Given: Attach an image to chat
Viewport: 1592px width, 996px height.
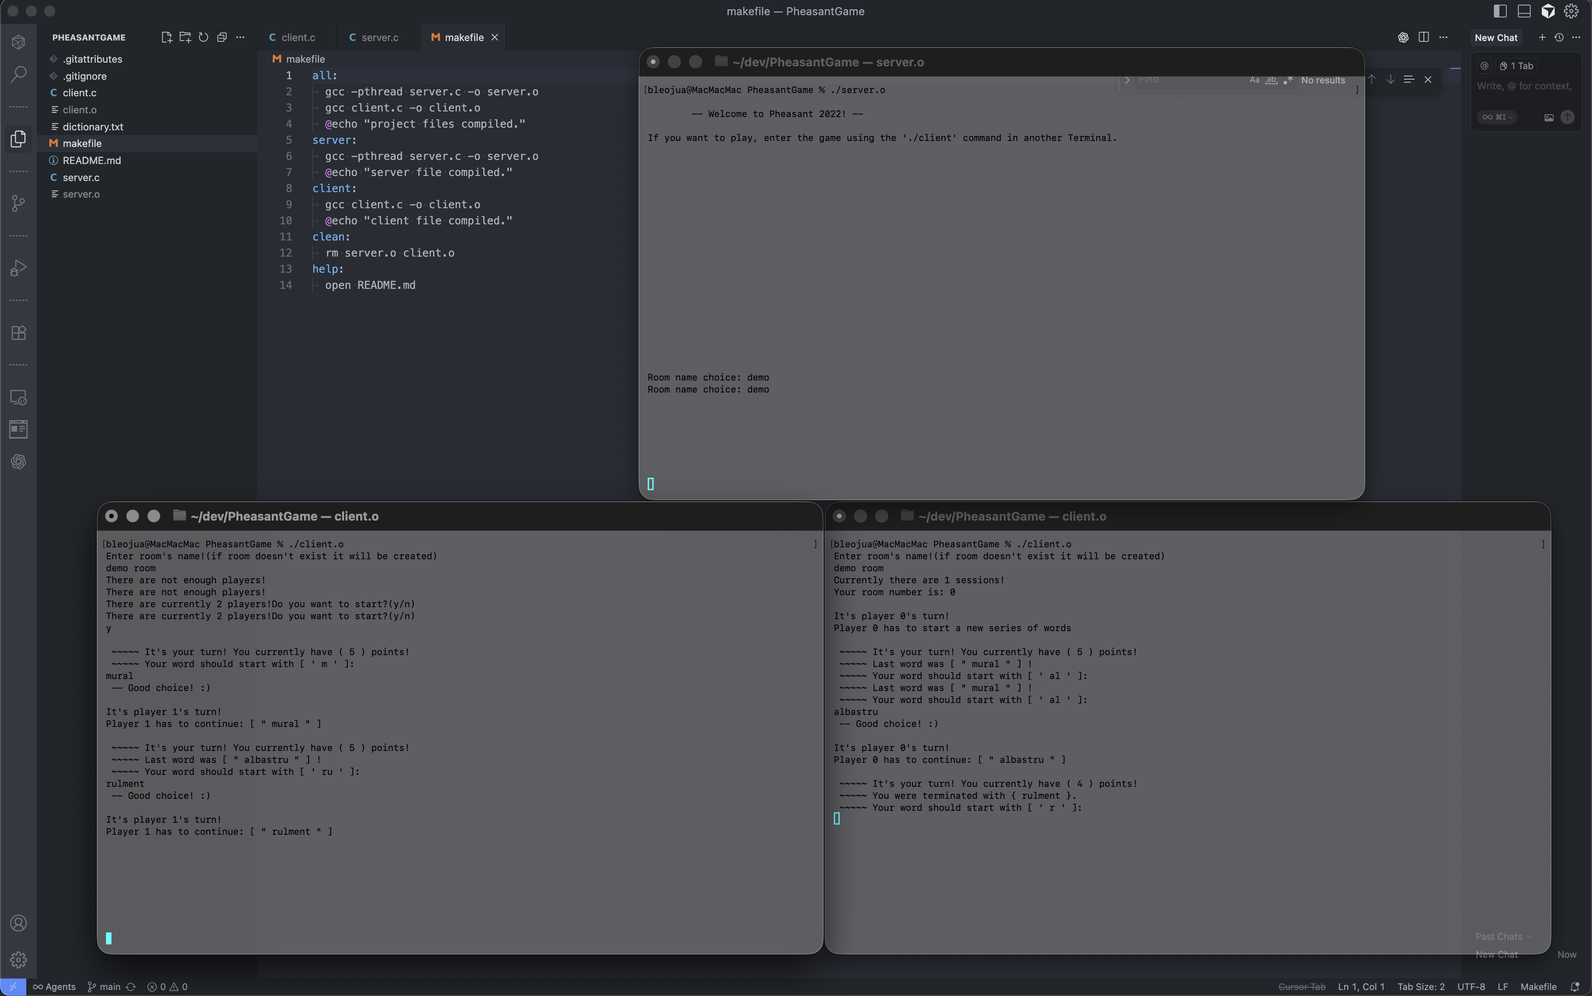Looking at the screenshot, I should (1549, 117).
